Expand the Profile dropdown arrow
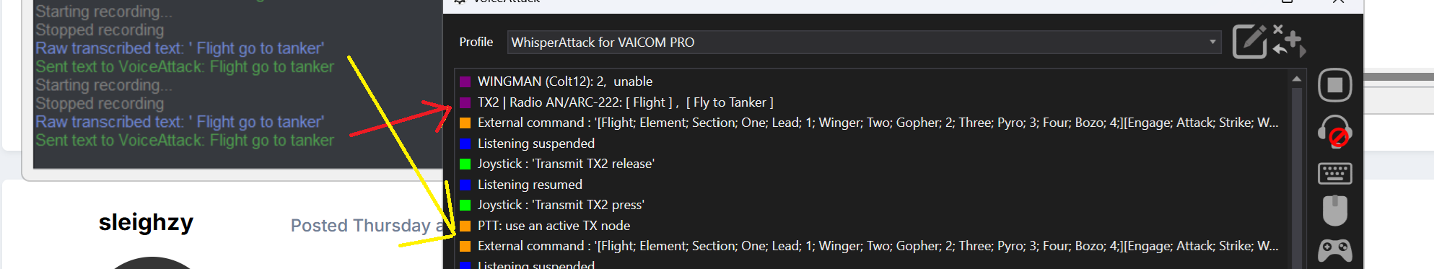 point(1213,42)
